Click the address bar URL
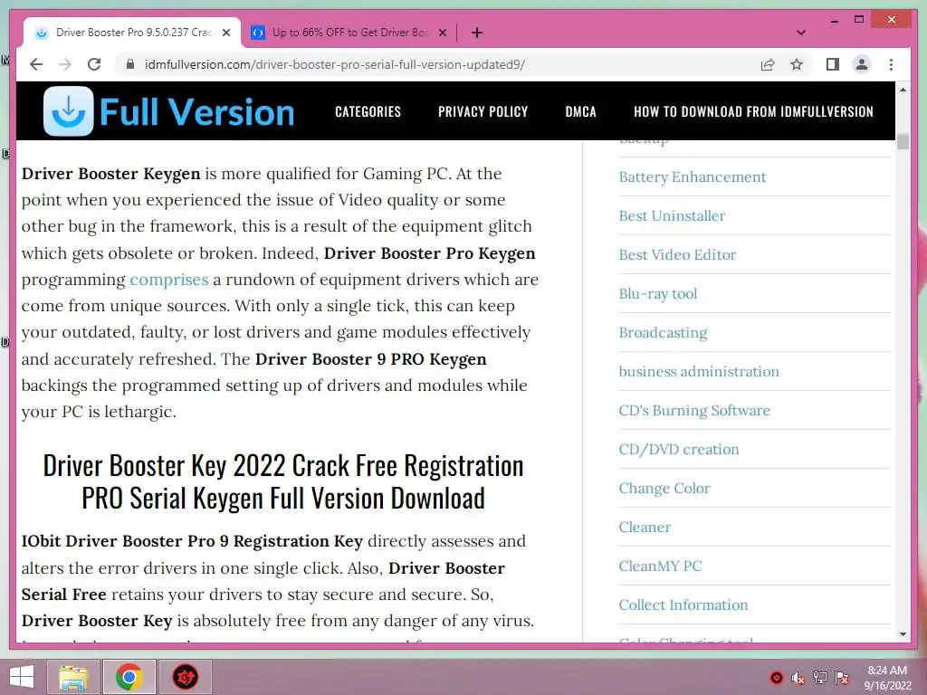The image size is (927, 695). coord(335,64)
